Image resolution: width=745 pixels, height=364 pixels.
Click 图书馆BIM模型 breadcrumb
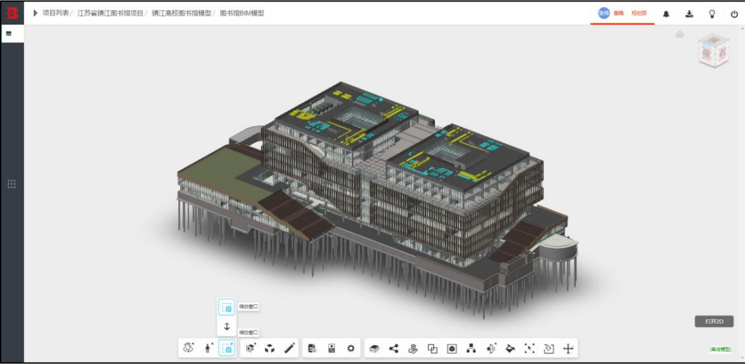click(242, 13)
